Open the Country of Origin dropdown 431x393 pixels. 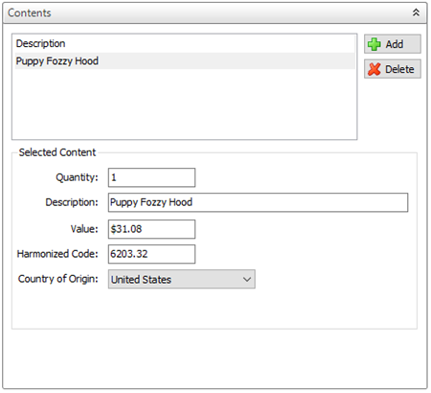tap(182, 279)
